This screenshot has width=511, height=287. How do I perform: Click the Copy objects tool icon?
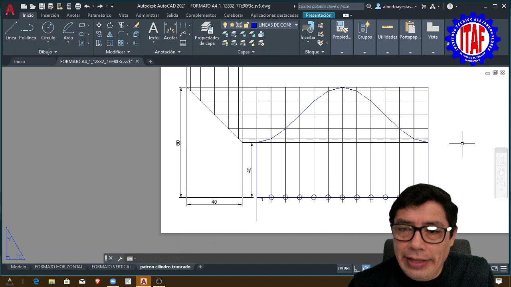point(99,34)
